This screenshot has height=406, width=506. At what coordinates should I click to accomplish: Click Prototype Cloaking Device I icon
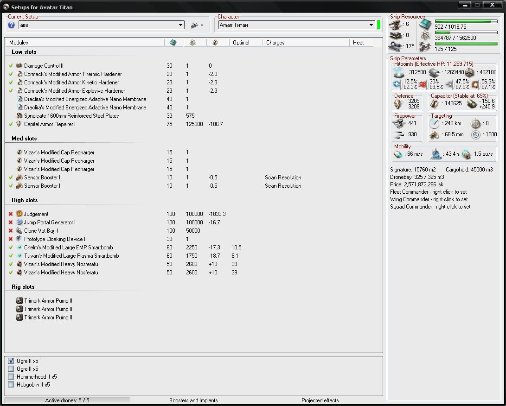point(19,239)
